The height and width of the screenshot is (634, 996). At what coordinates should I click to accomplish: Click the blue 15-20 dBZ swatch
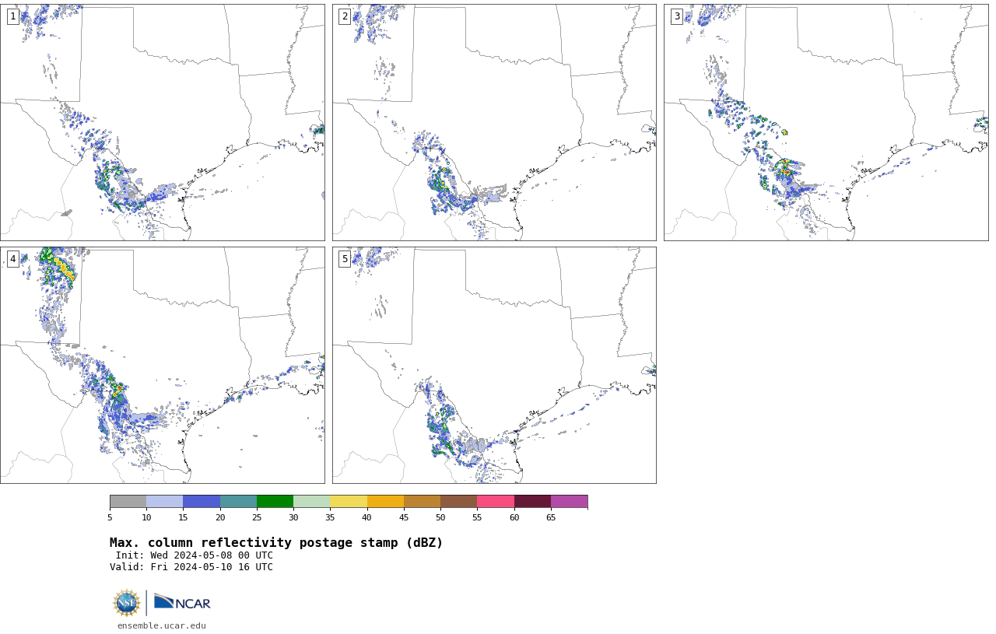coord(202,502)
